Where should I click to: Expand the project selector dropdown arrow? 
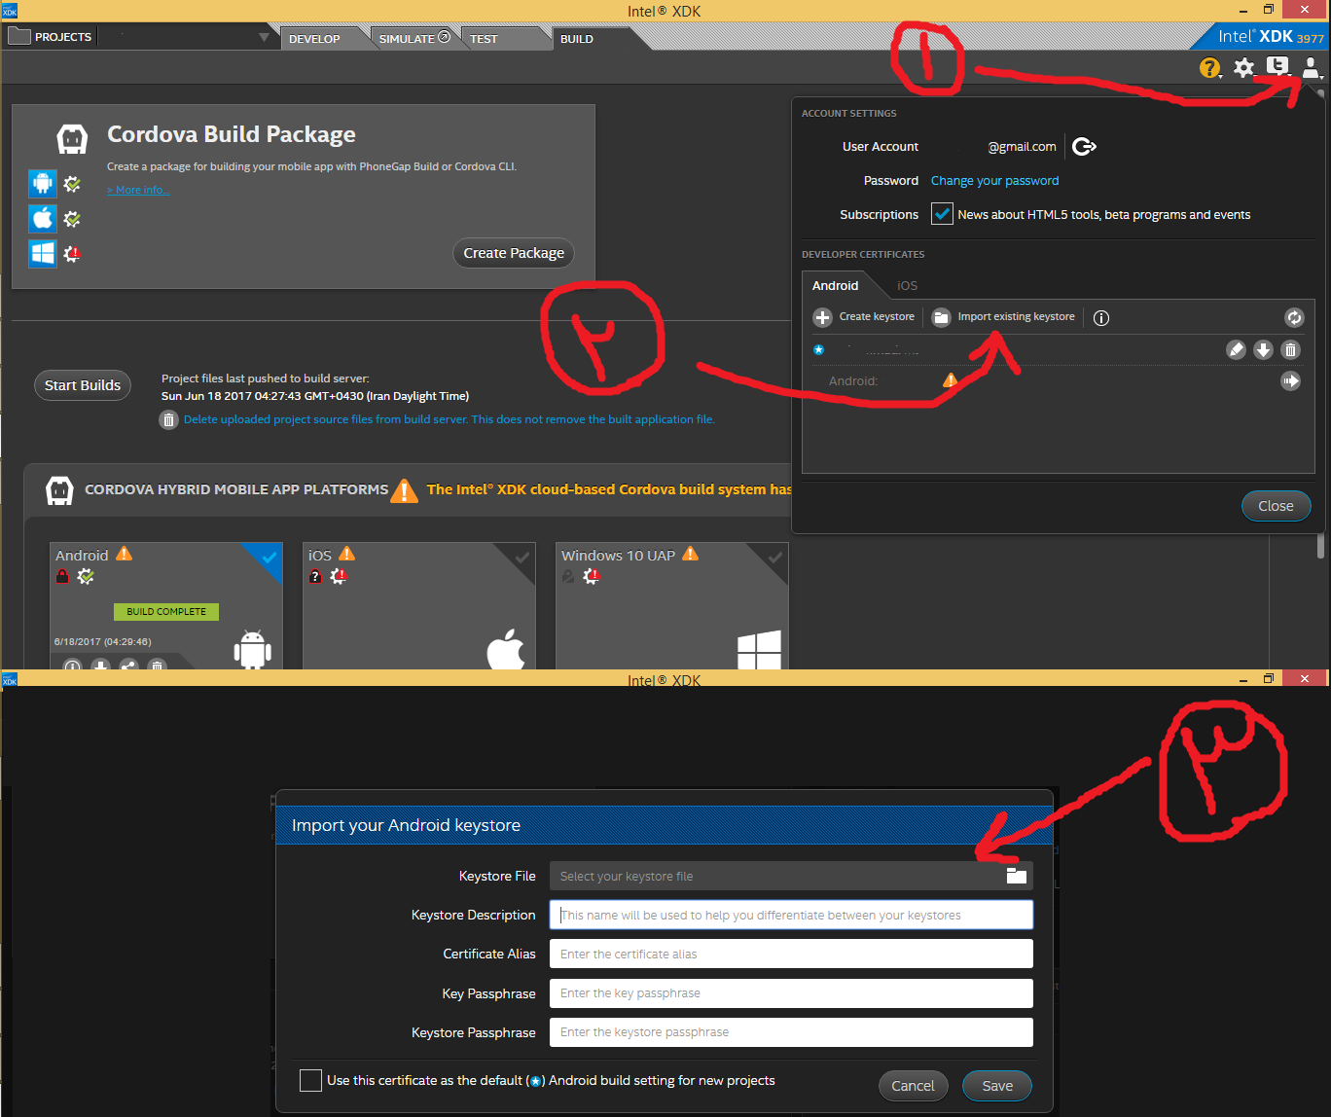click(264, 37)
